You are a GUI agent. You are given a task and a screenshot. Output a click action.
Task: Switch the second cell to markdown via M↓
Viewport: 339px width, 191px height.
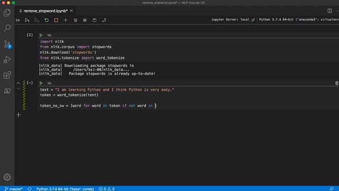49,83
